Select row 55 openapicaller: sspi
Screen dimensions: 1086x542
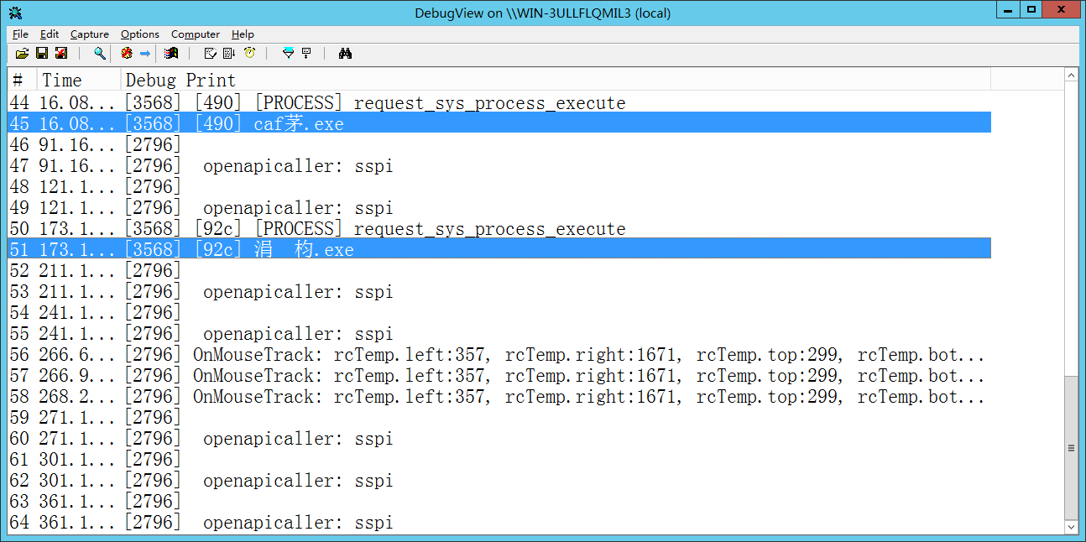tap(499, 333)
